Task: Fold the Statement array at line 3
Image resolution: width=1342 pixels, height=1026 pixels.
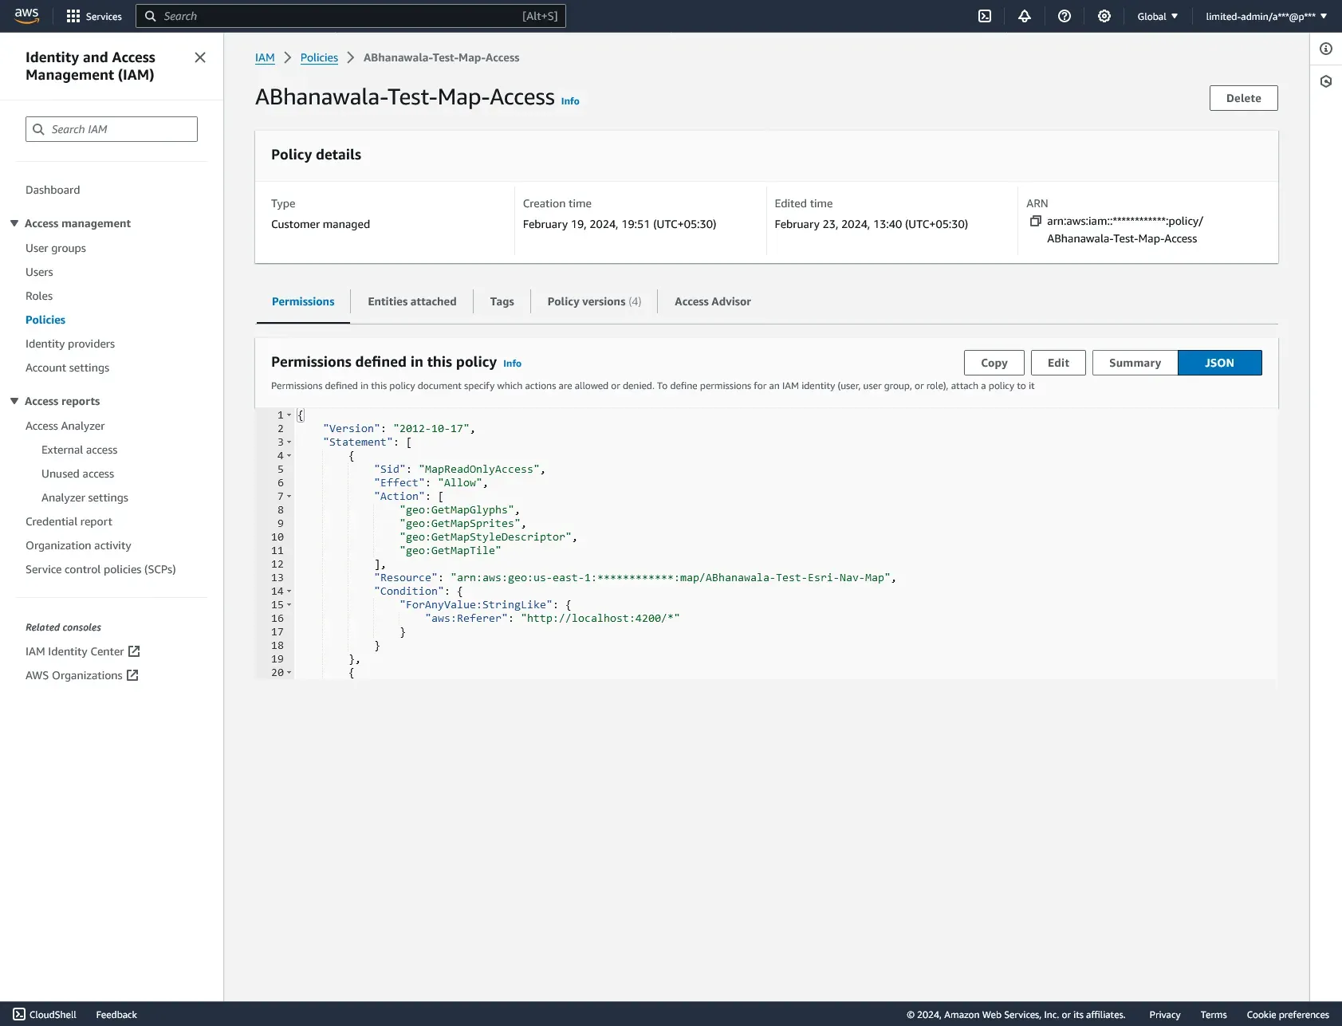Action: point(289,442)
